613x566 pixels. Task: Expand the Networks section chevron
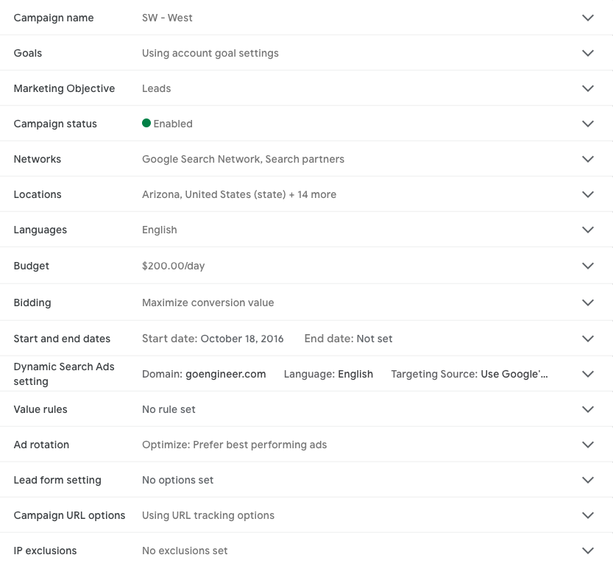pyautogui.click(x=587, y=159)
